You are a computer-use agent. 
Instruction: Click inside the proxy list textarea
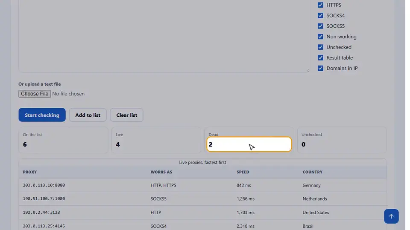click(x=164, y=35)
